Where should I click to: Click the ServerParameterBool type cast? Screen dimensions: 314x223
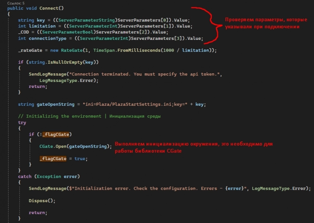pyautogui.click(x=68, y=32)
